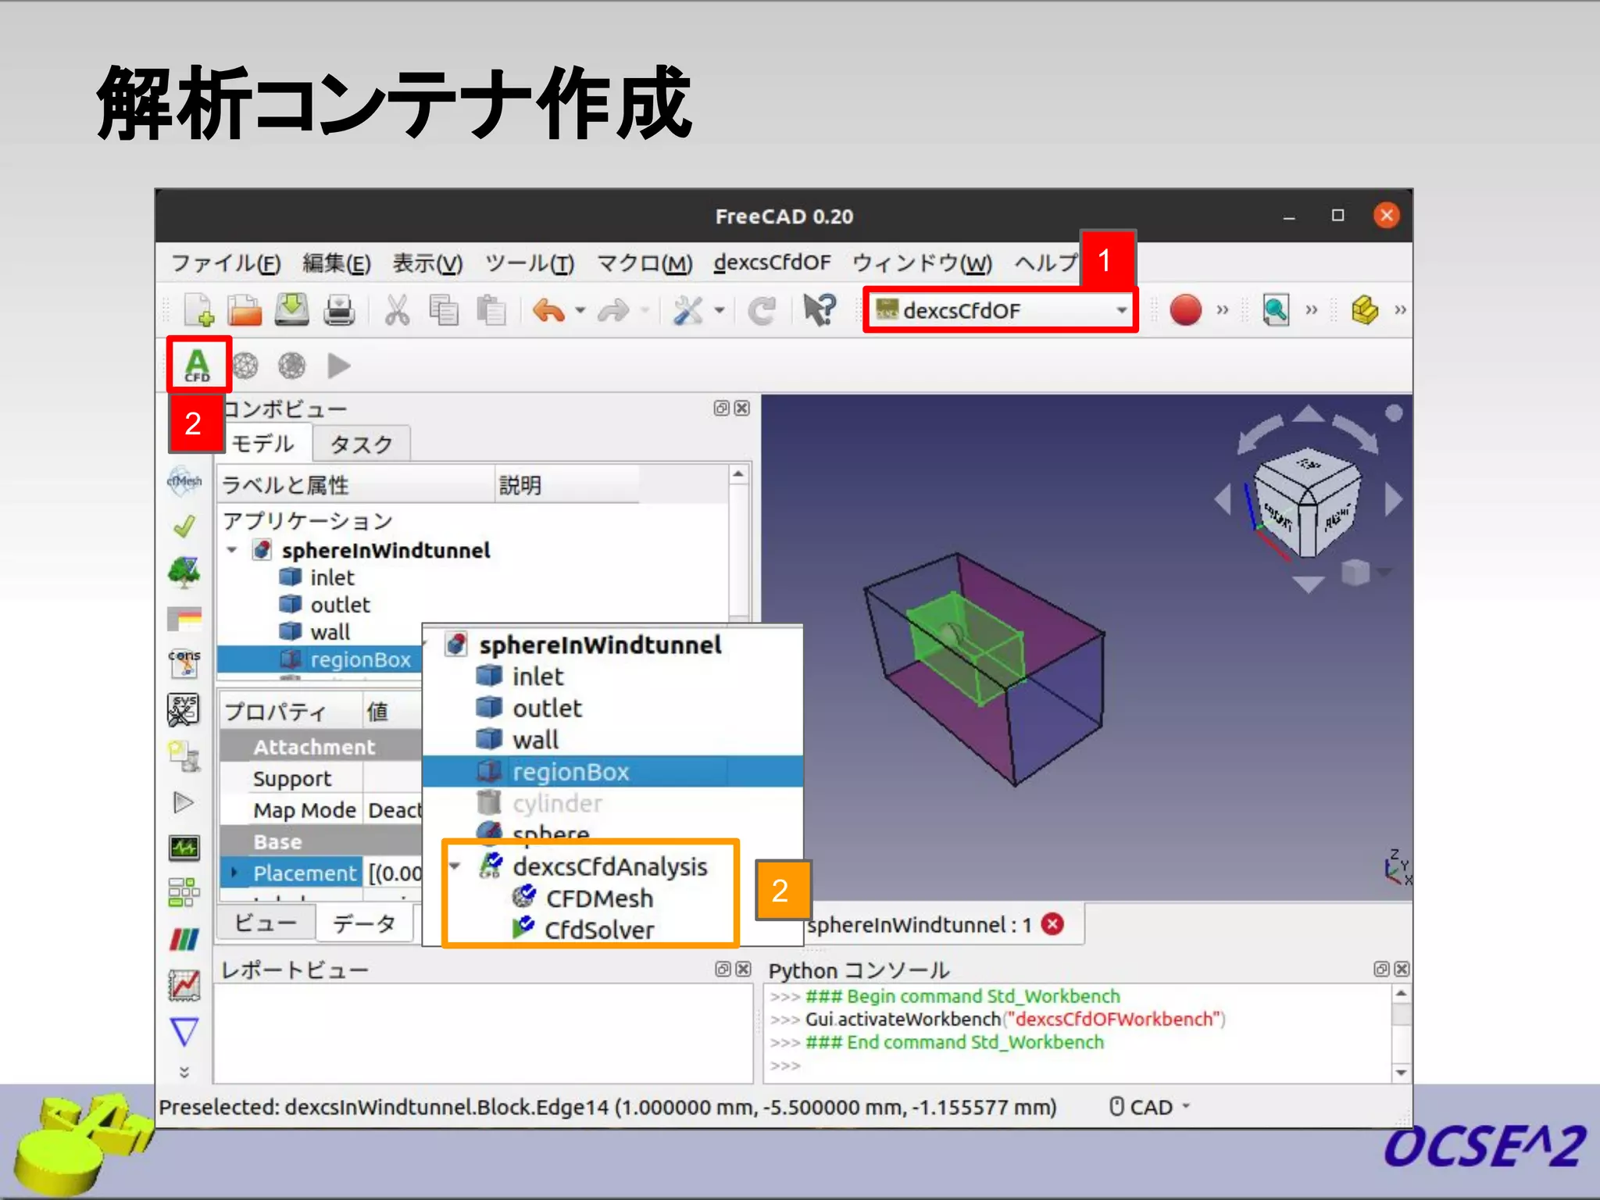Open the 編集(E) menu

click(337, 263)
